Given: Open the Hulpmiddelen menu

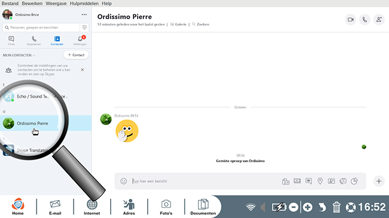Looking at the screenshot, I should [84, 4].
